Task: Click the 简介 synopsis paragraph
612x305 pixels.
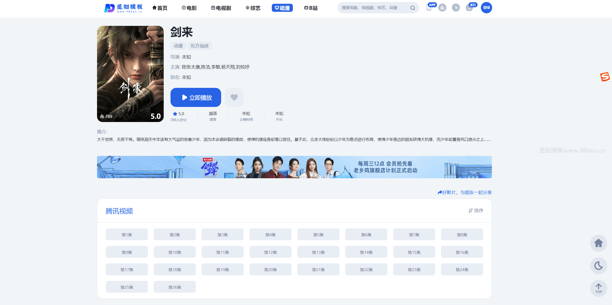Action: tap(294, 139)
